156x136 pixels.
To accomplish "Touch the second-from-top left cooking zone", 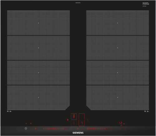I will click(38, 48).
